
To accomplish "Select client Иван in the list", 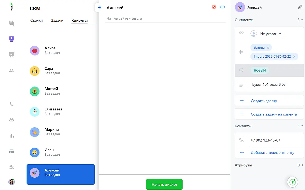I will point(61,152).
